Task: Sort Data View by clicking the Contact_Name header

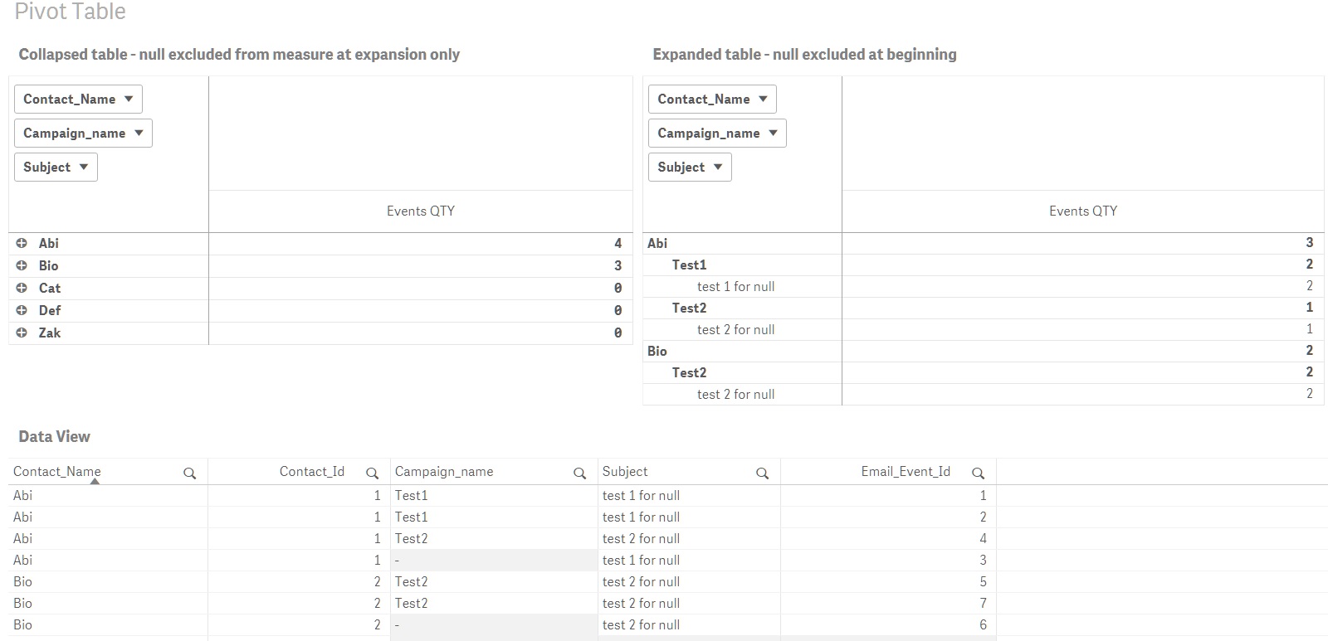Action: pyautogui.click(x=56, y=472)
